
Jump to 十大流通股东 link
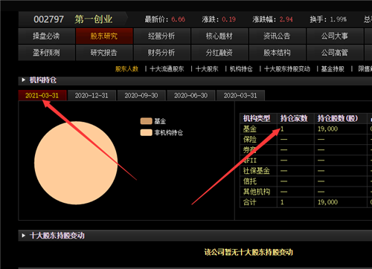tap(167, 69)
